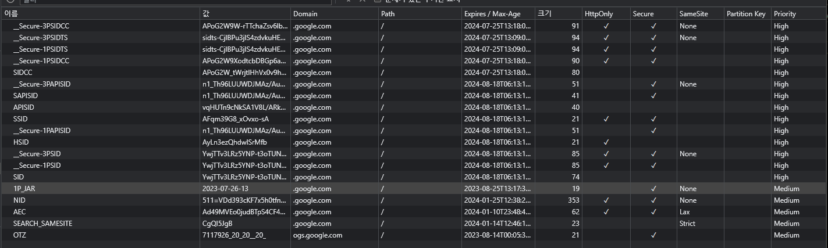
Task: Select the __Secure-1PSID cookie name
Action: 37,166
